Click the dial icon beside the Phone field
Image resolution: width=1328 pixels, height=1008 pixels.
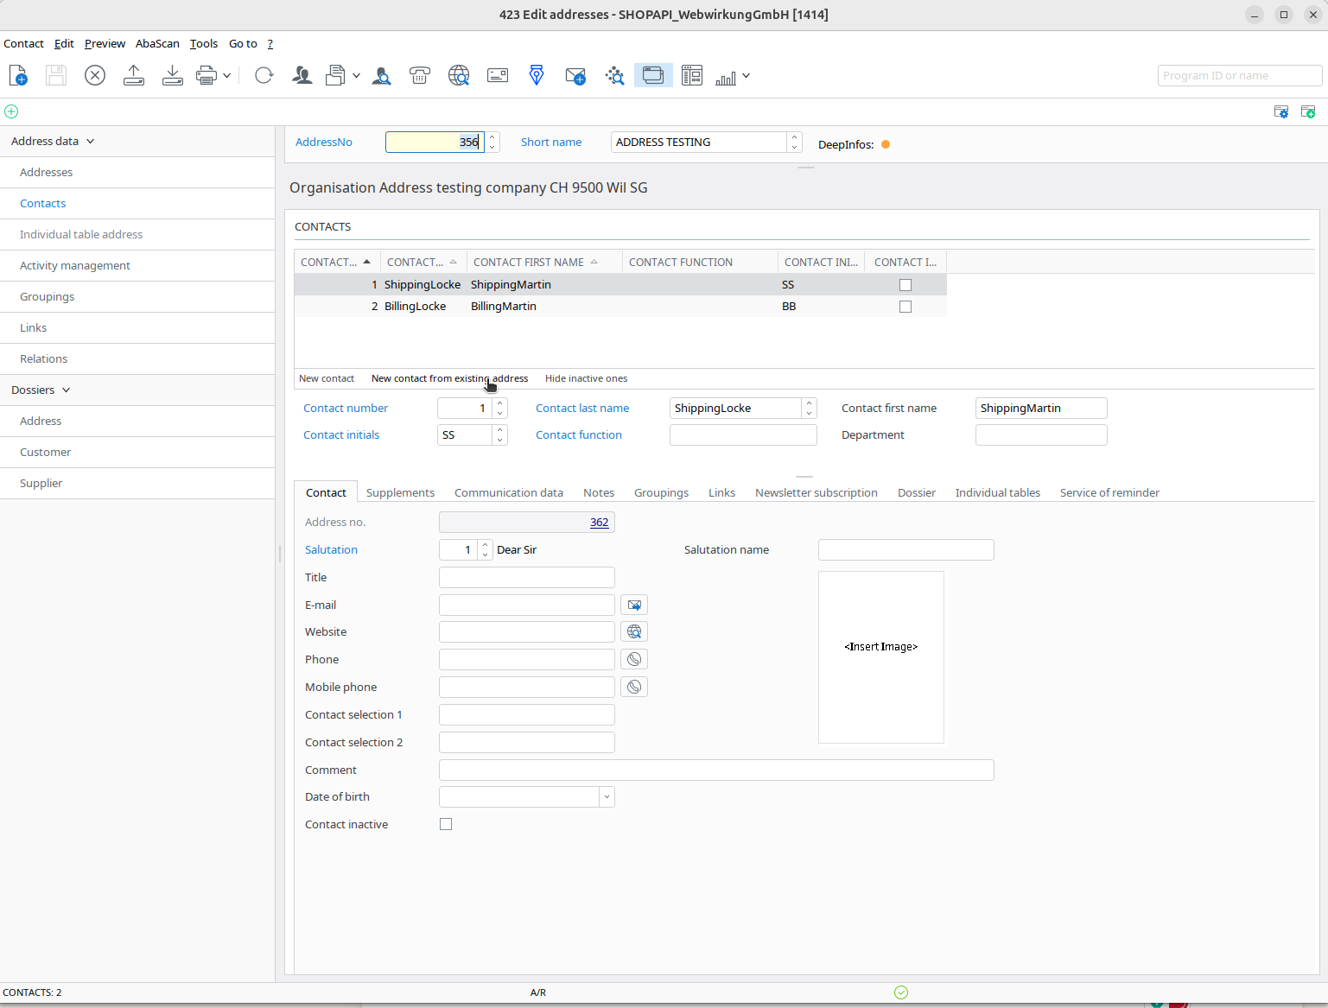634,659
